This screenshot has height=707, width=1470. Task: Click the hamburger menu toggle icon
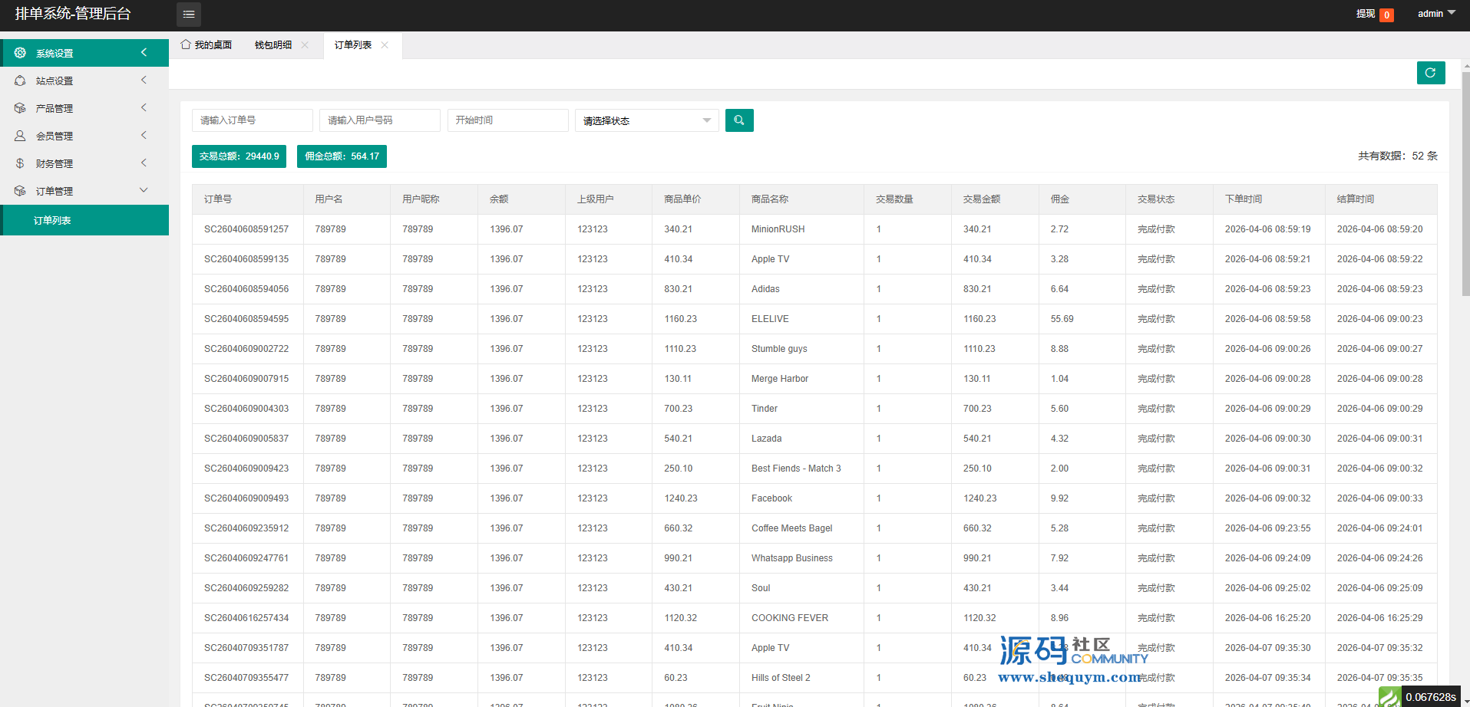[189, 15]
